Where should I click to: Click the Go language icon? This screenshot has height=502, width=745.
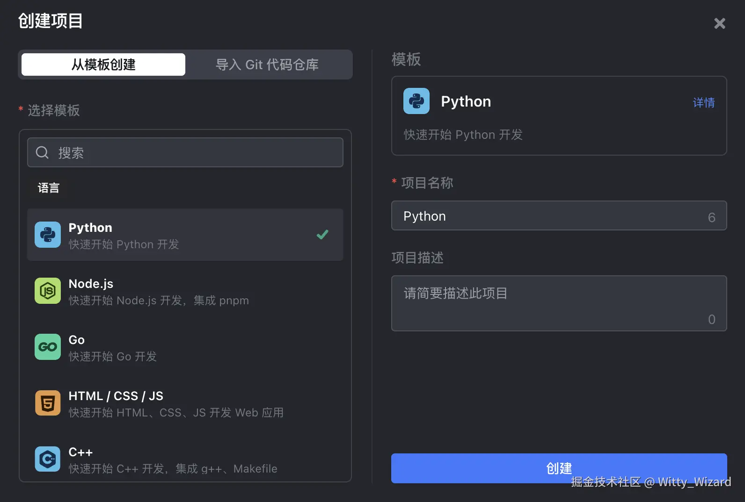(48, 347)
